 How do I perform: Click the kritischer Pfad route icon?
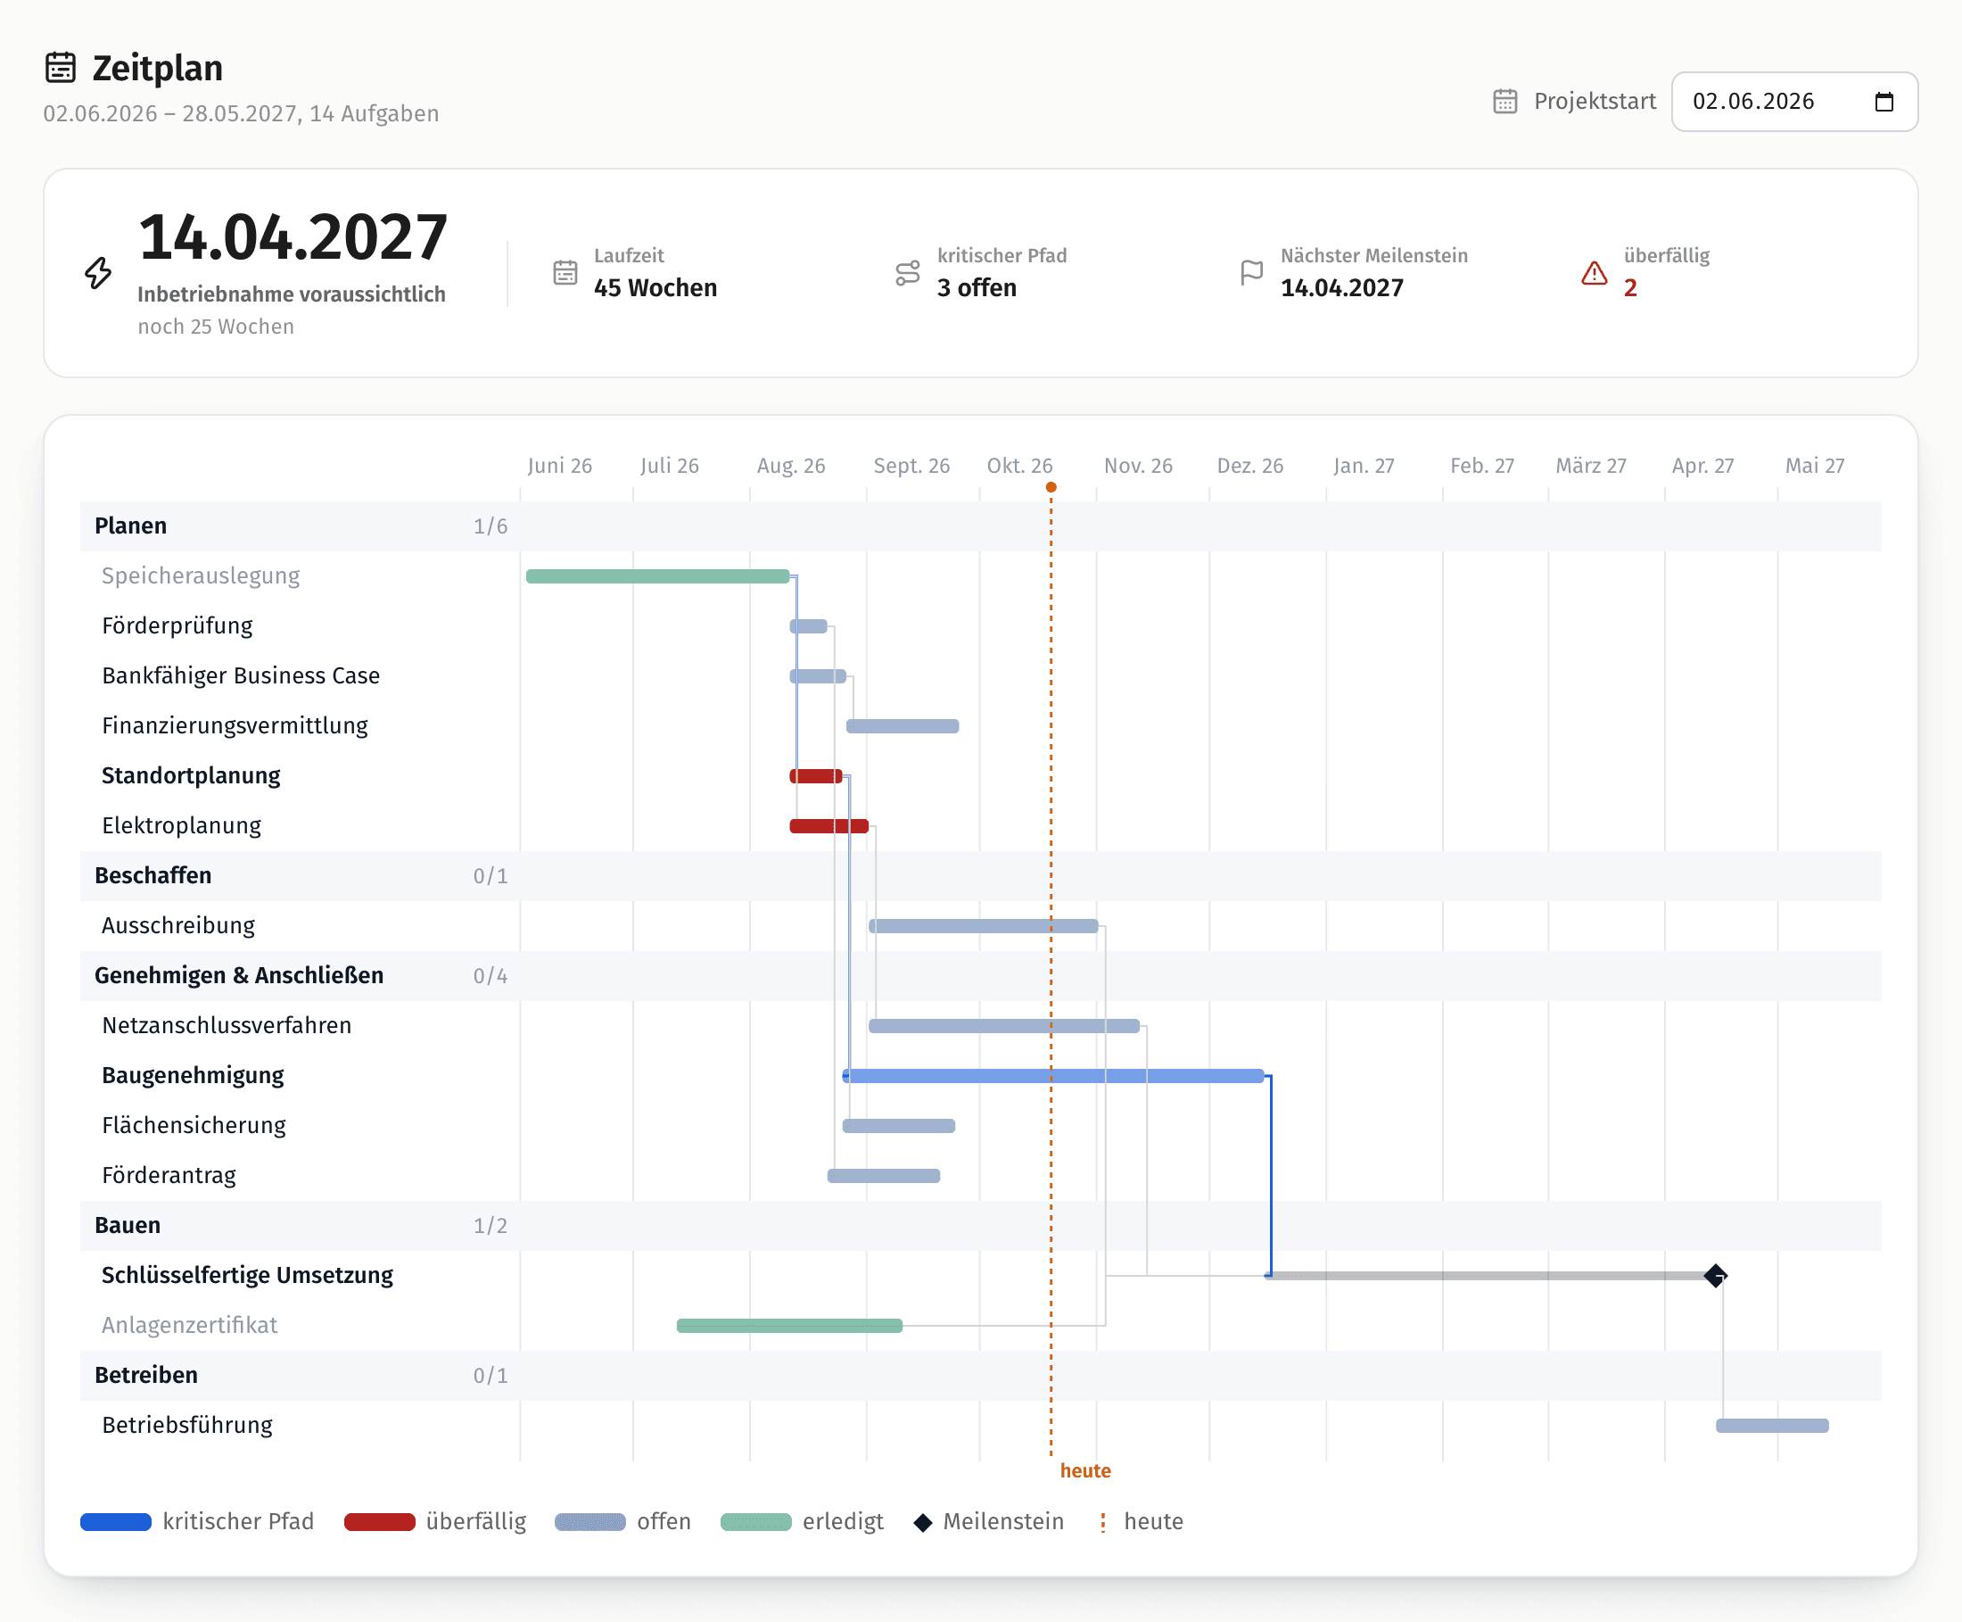pyautogui.click(x=908, y=273)
